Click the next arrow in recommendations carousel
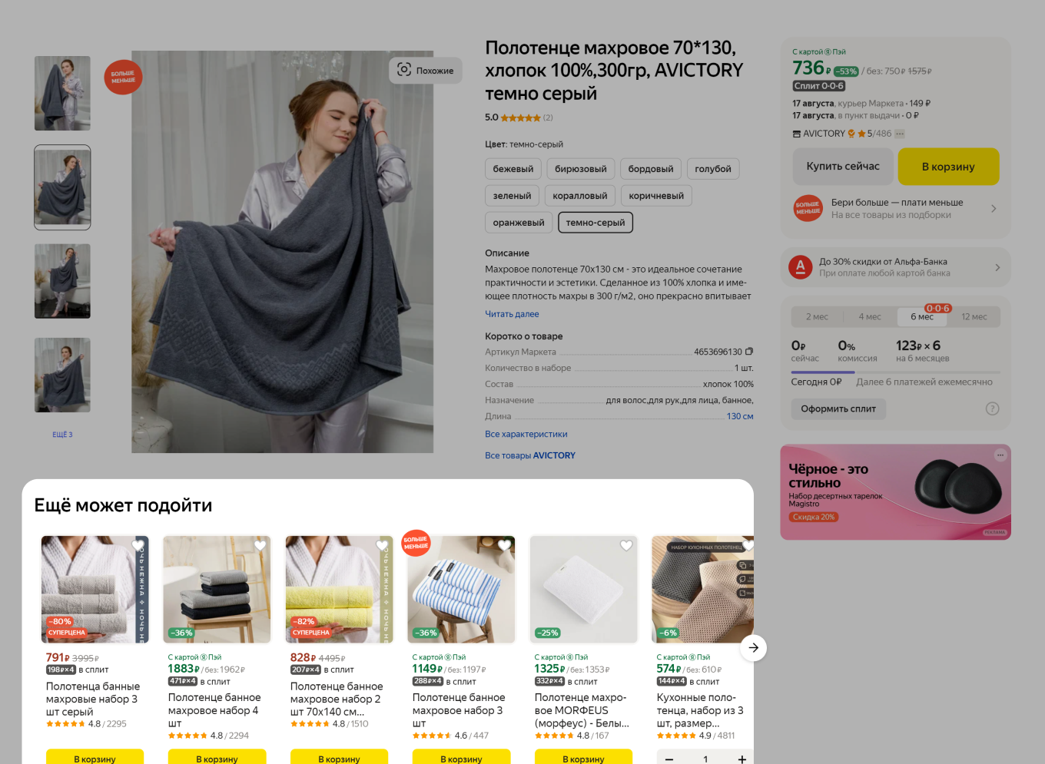Viewport: 1045px width, 764px height. tap(754, 648)
